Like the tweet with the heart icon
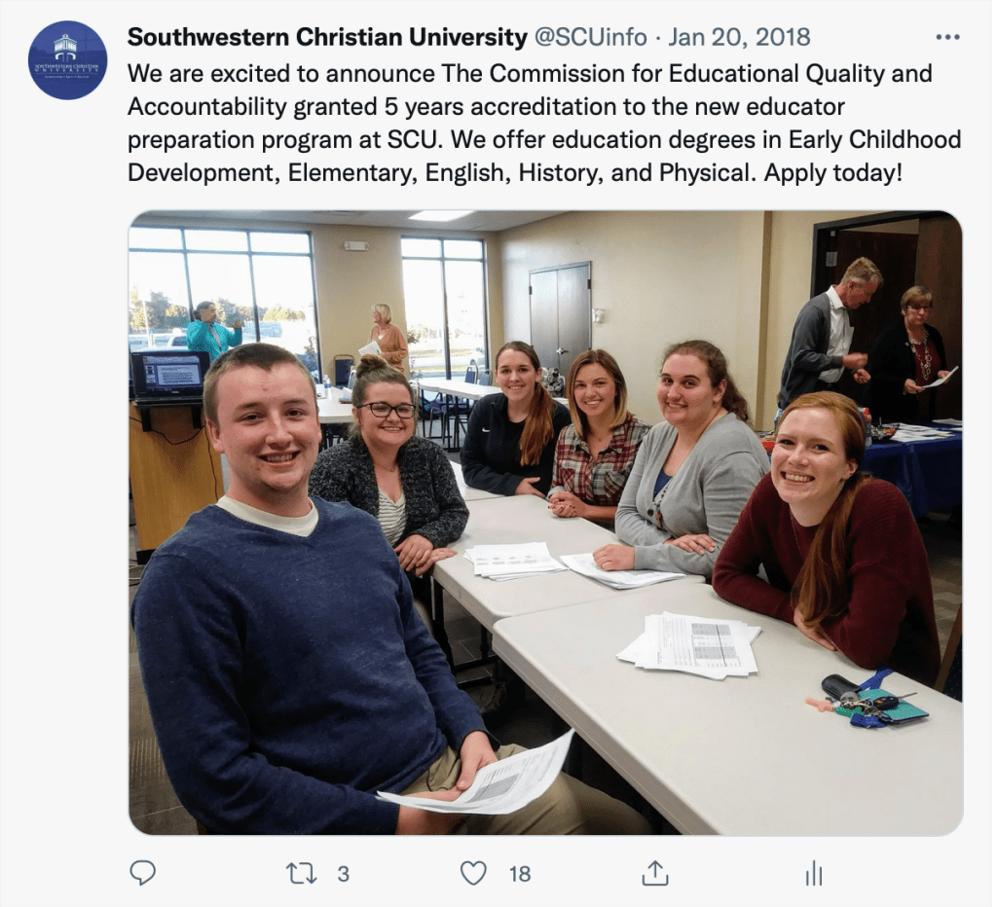 [x=473, y=873]
